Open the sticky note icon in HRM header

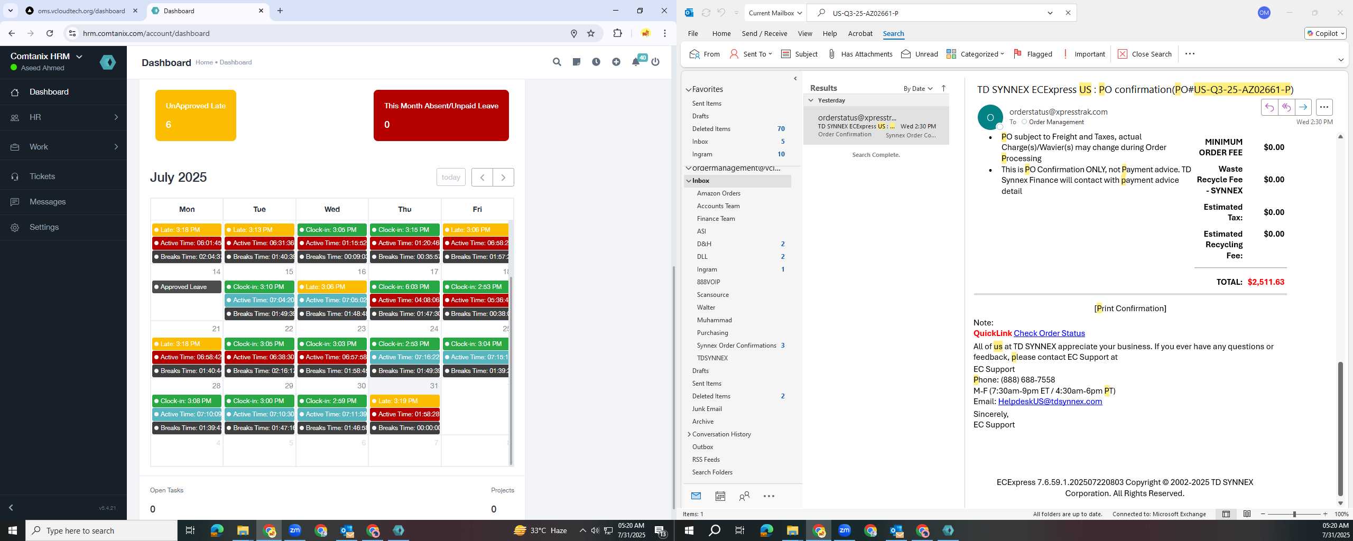[x=577, y=62]
